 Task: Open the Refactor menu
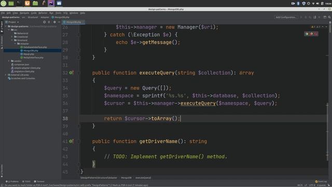coord(43,13)
